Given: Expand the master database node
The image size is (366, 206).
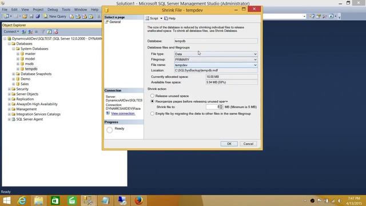Looking at the screenshot, I should [x=18, y=54].
